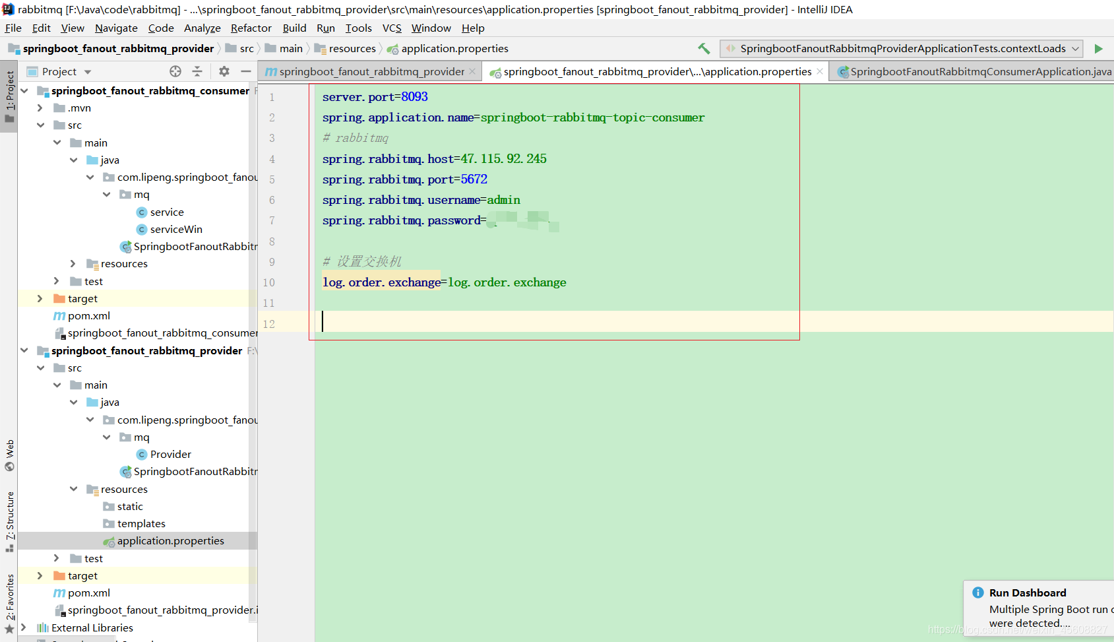This screenshot has height=642, width=1114.
Task: Click the server.port value 8093
Action: (414, 96)
